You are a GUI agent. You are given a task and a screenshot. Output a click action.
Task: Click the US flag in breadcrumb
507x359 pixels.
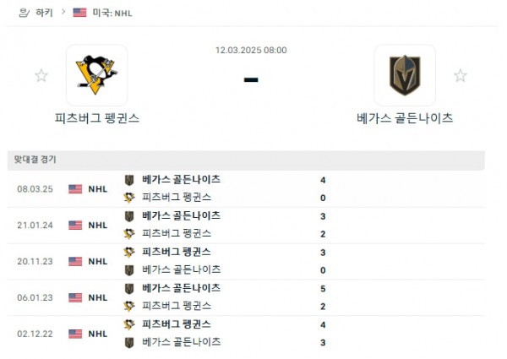(80, 13)
